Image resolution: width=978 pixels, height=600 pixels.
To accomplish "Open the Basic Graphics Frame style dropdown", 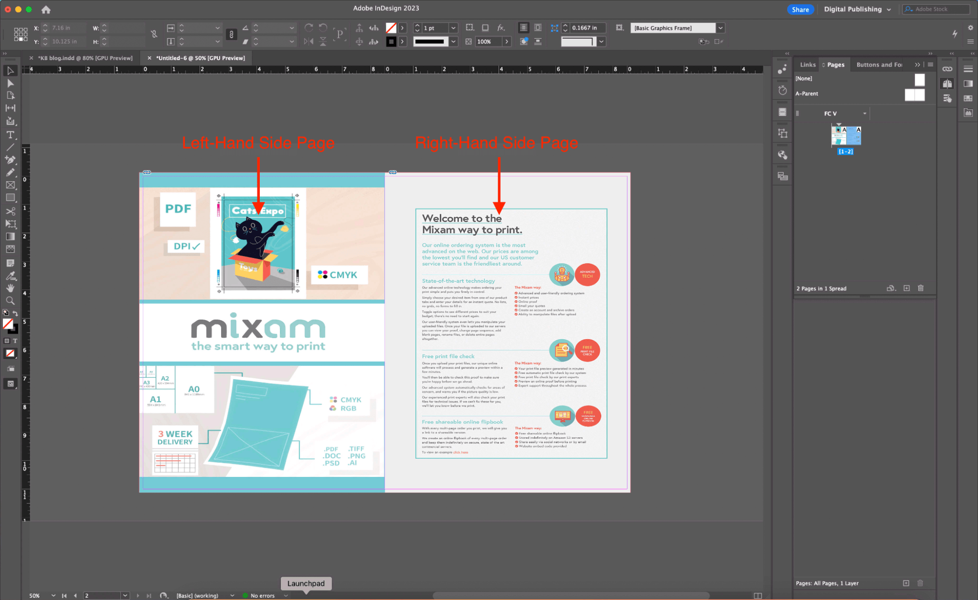I will tap(720, 28).
